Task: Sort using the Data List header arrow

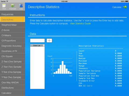Action: coord(42,45)
